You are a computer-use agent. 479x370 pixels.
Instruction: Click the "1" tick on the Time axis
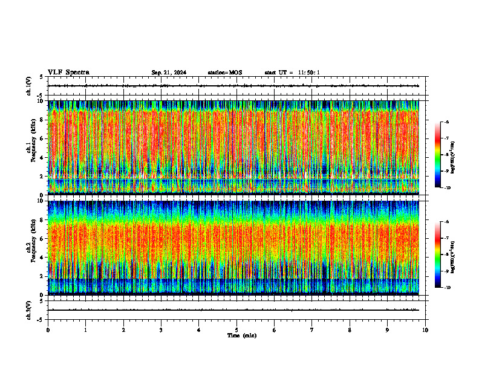pos(85,330)
